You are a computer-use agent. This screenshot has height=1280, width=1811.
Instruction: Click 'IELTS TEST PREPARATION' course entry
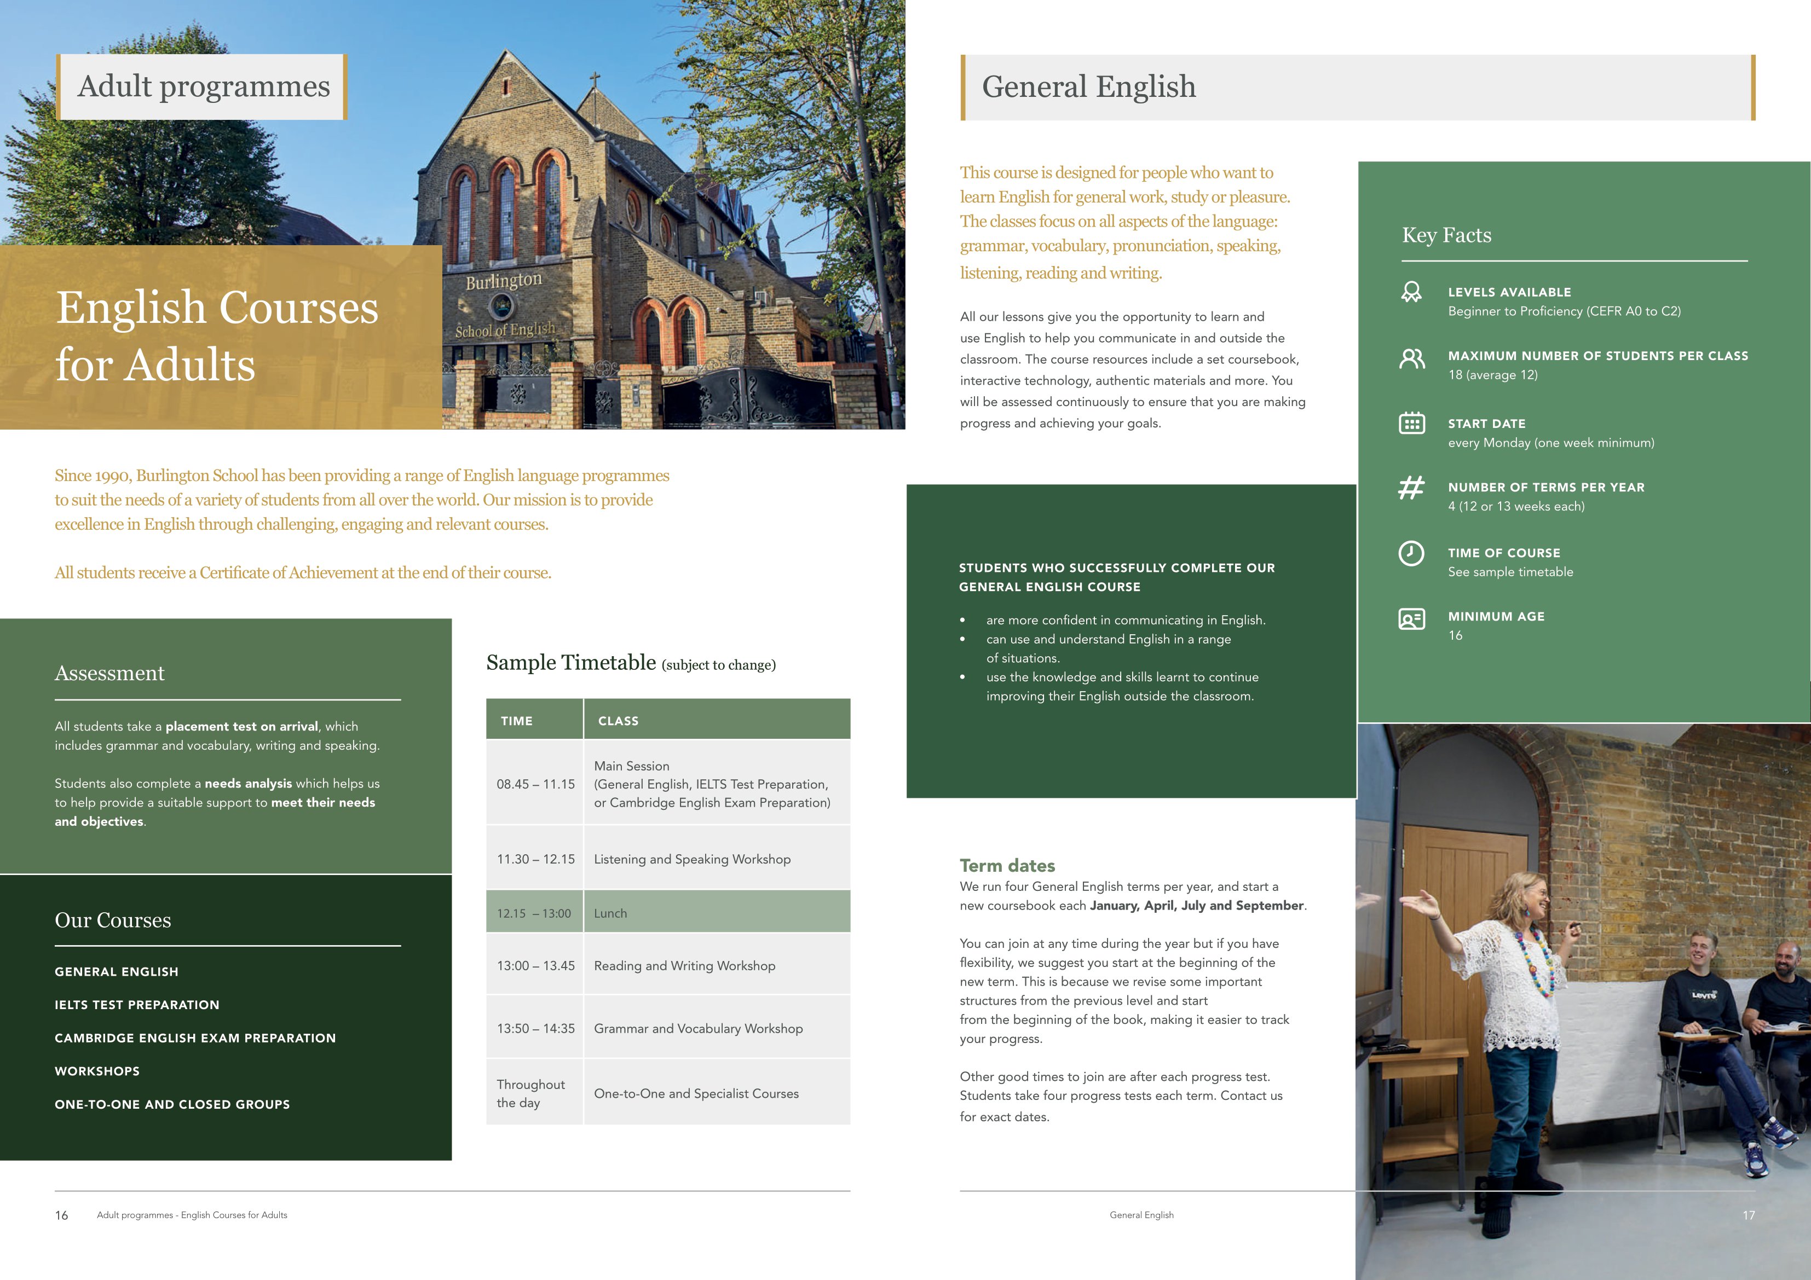coord(136,1005)
